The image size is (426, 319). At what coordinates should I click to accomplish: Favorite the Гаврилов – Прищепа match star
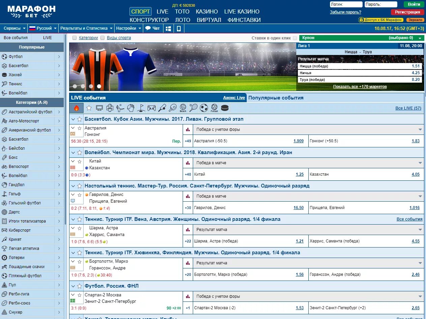tap(80, 195)
